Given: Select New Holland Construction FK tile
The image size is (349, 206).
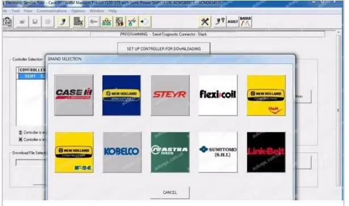Looking at the screenshot, I should click(74, 152).
